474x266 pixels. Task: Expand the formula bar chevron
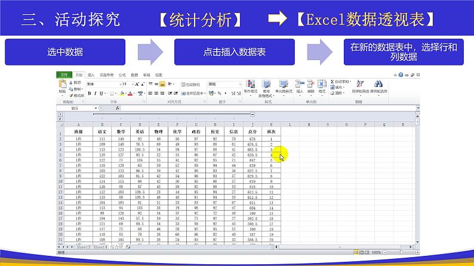pyautogui.click(x=418, y=108)
